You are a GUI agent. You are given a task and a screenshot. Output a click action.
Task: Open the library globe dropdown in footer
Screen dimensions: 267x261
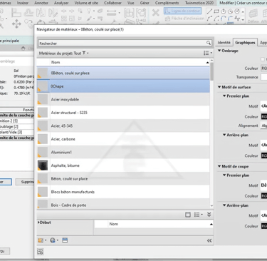pos(54,240)
